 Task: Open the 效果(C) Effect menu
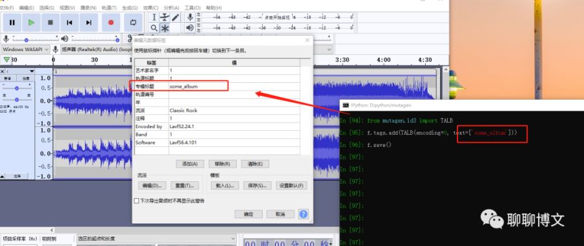coord(151,8)
